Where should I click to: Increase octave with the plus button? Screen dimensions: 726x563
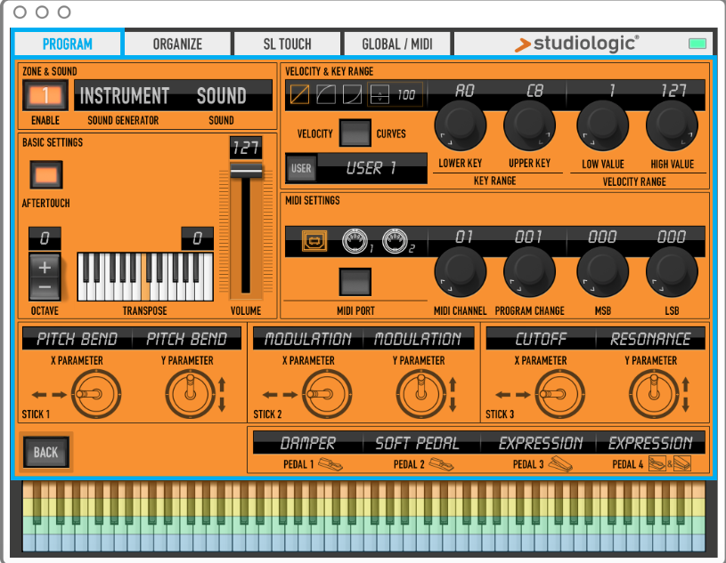click(x=45, y=266)
